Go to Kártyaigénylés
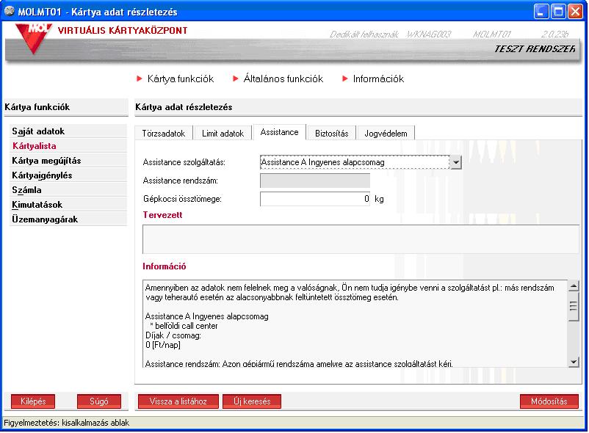Viewport: 589px width, 433px height. [68, 175]
